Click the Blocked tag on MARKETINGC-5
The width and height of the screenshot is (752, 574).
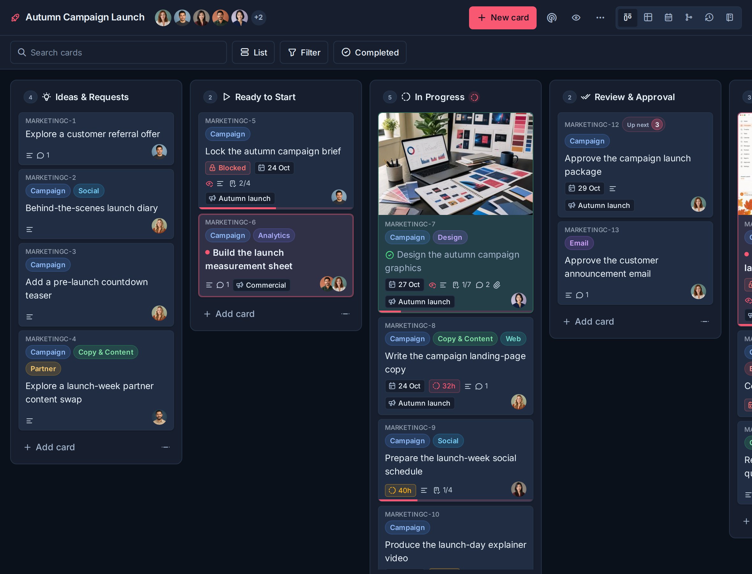(x=228, y=168)
